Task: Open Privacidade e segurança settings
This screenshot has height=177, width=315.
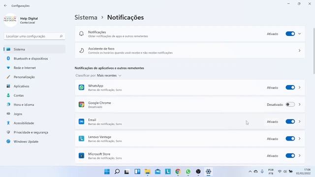Action: pyautogui.click(x=34, y=132)
